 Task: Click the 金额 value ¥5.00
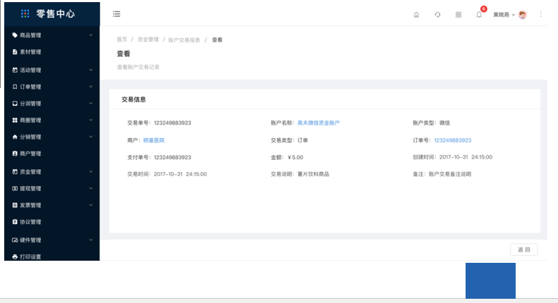coord(296,158)
